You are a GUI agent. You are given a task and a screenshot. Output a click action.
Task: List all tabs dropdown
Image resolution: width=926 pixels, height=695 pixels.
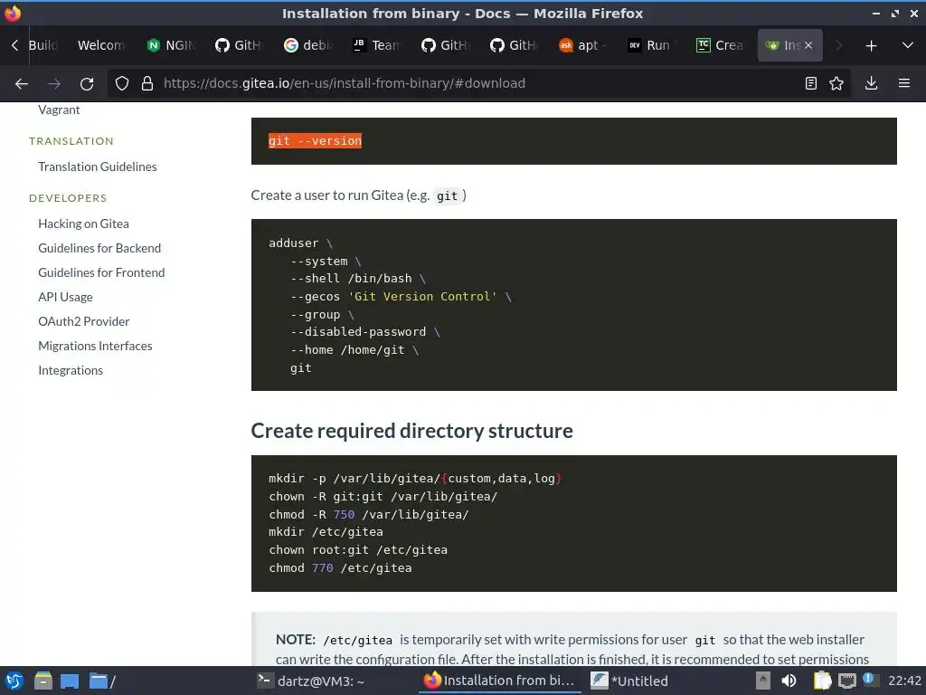(x=908, y=45)
